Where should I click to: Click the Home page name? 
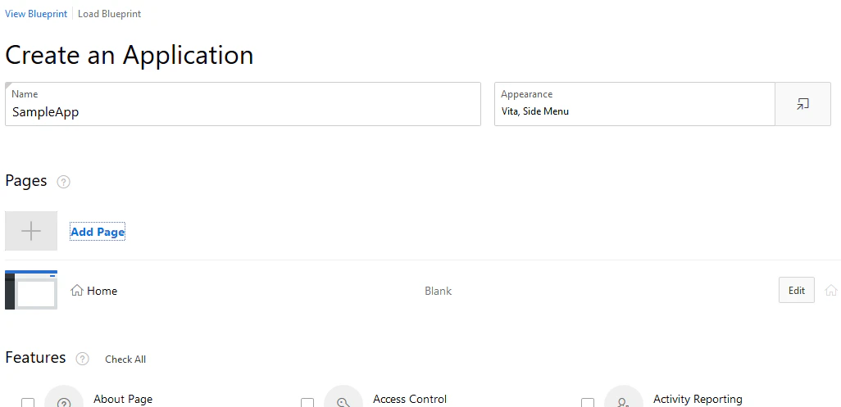click(102, 291)
